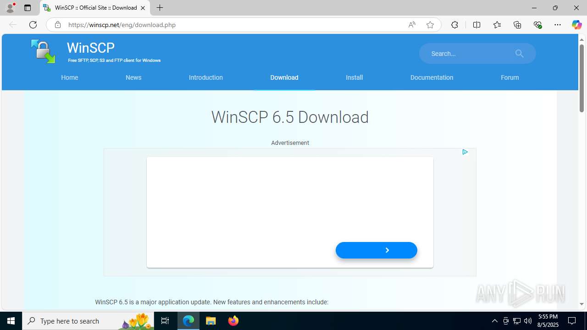
Task: Close the WinSCP download tab
Action: click(x=143, y=8)
